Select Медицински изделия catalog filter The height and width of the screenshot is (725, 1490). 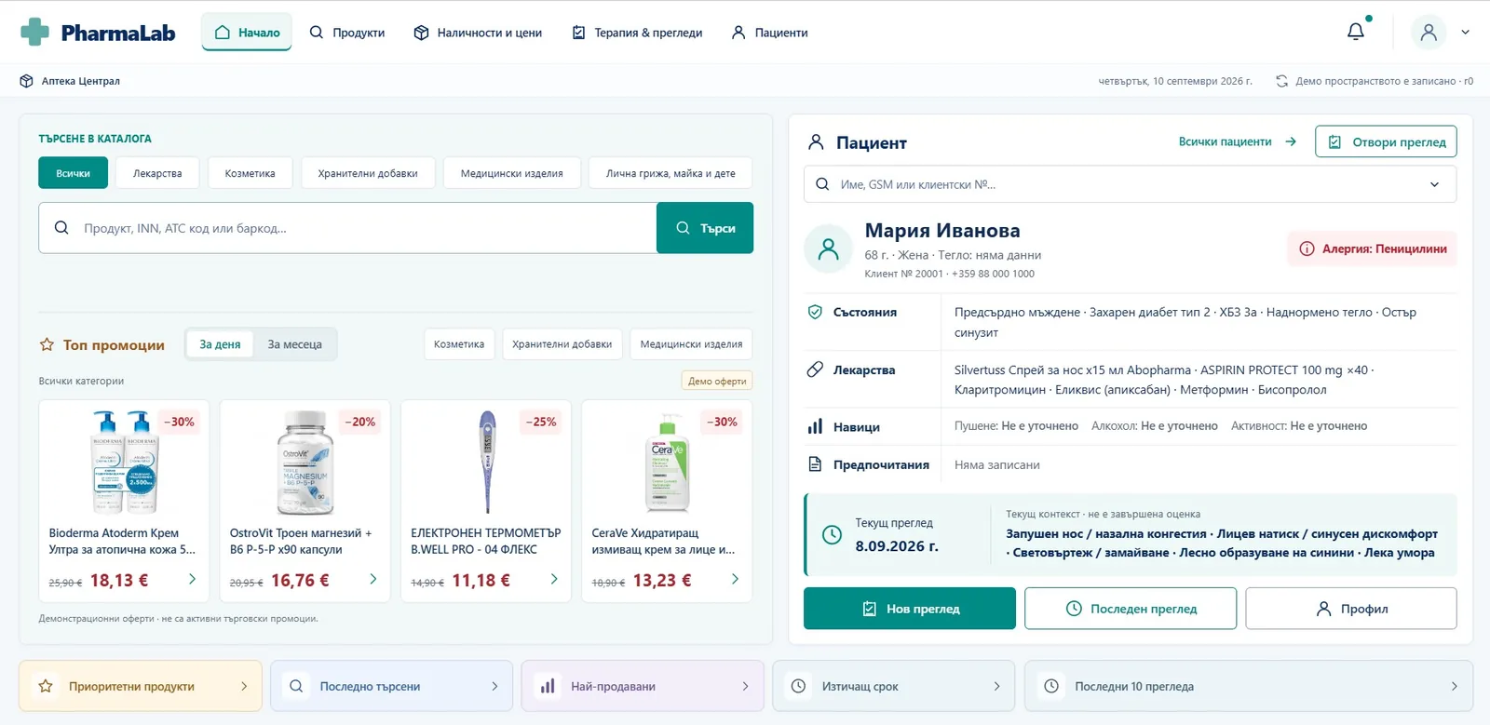point(512,173)
